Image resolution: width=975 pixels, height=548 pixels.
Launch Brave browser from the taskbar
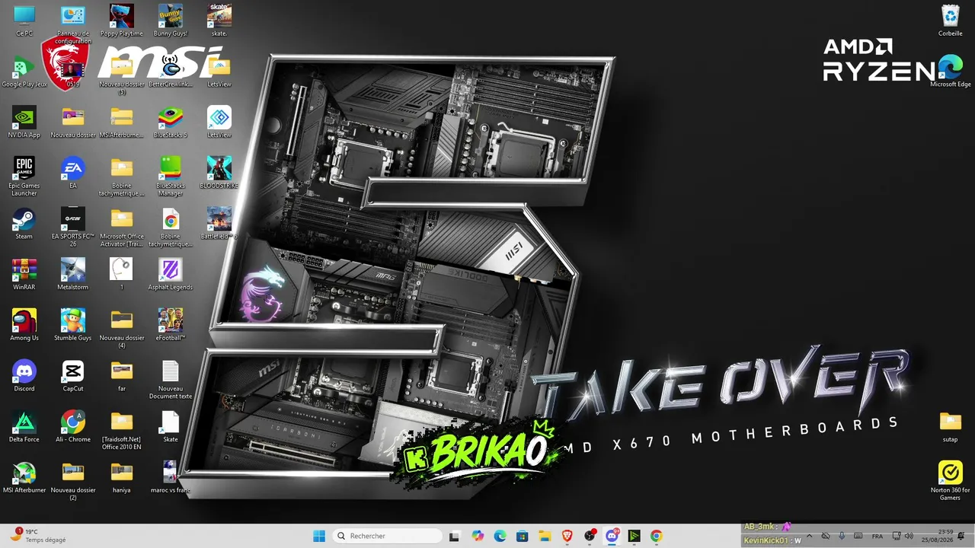click(x=567, y=536)
